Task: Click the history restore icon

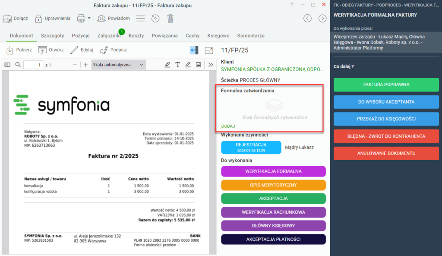Action: [x=155, y=19]
